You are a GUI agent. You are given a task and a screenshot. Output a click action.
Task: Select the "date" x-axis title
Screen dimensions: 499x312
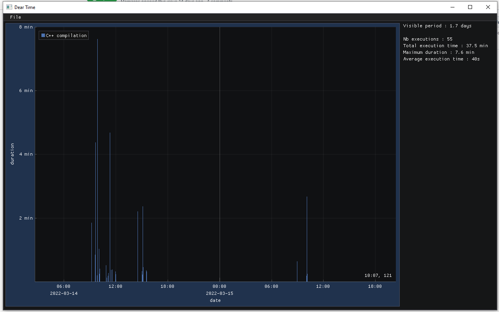tap(215, 300)
